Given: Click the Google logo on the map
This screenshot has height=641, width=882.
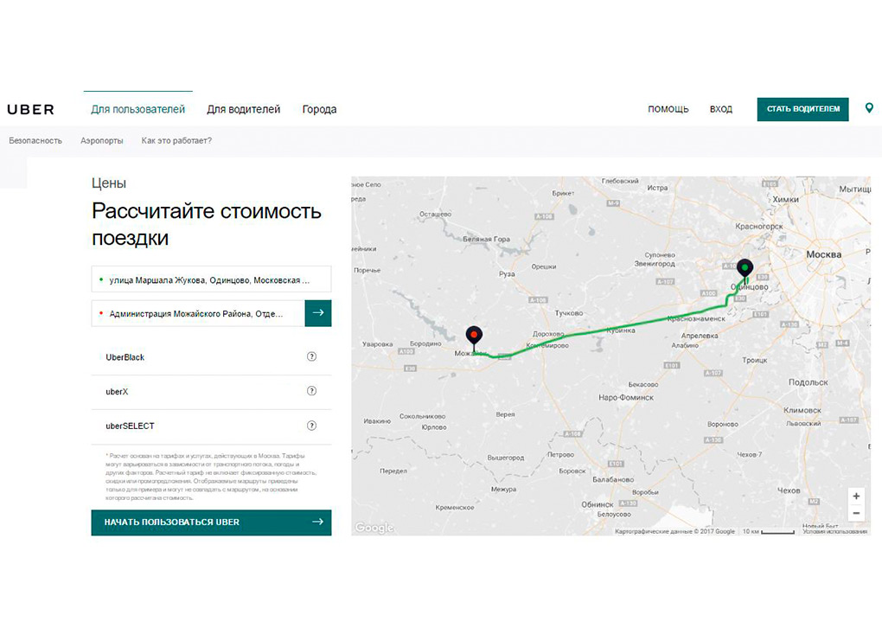Looking at the screenshot, I should click(x=374, y=528).
